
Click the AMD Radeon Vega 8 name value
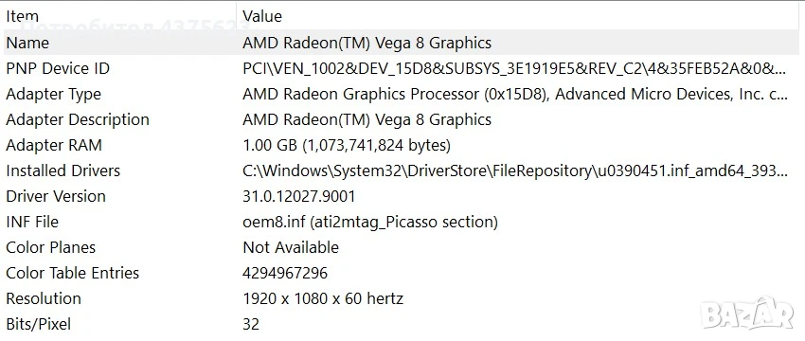coord(367,44)
